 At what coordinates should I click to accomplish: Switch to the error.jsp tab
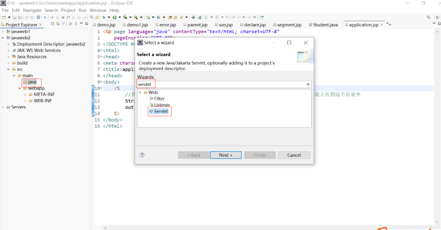point(166,25)
